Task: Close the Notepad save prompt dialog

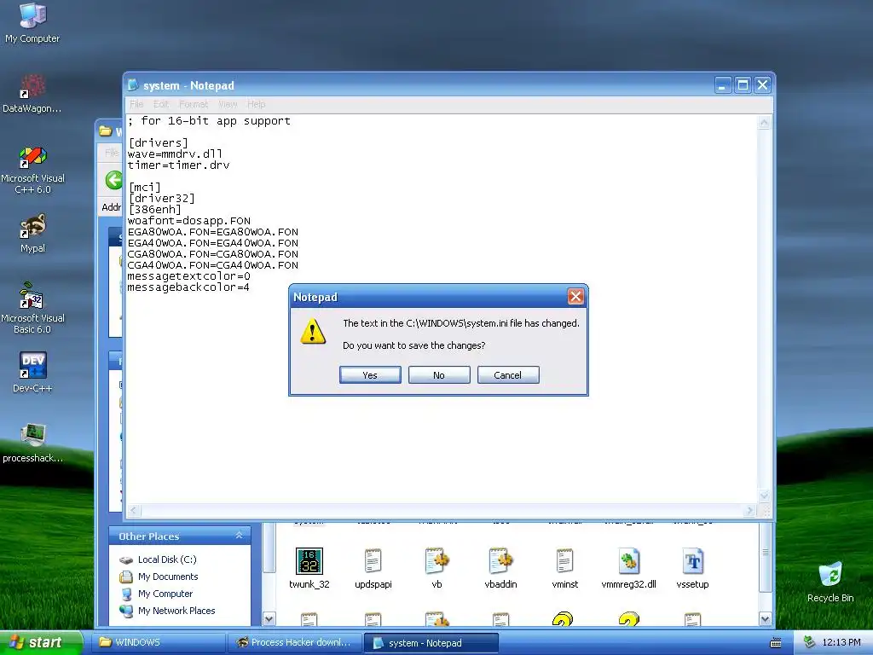Action: 575,296
